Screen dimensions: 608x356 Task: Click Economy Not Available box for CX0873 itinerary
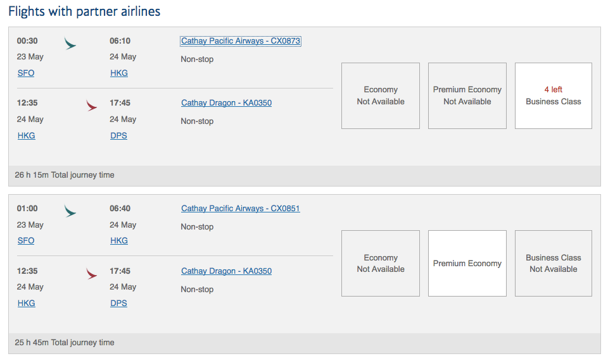tap(381, 95)
